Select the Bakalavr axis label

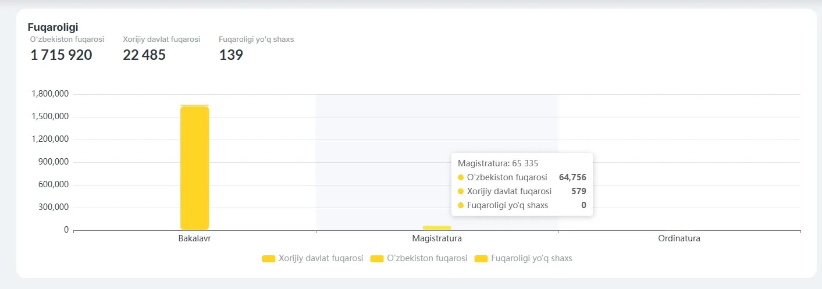coord(194,239)
